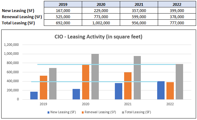Click the gray Total Leasing legend swatch

[x=123, y=112]
